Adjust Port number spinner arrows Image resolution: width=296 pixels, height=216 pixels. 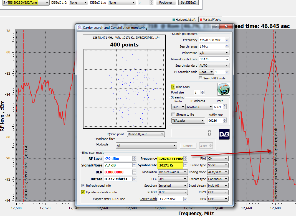pos(225,107)
